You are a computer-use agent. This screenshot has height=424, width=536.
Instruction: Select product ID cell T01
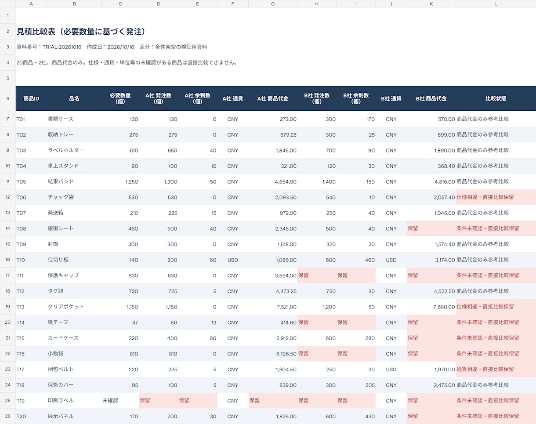pos(31,119)
